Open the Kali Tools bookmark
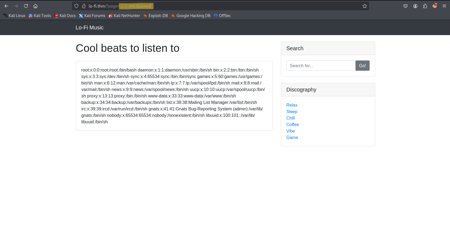 40,16
